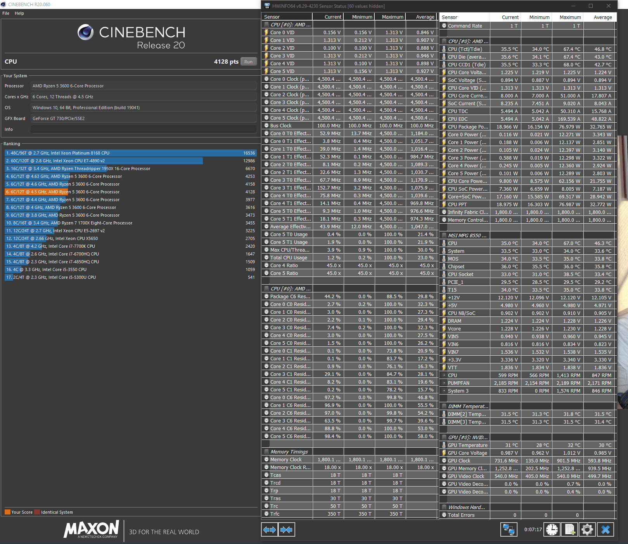Select the Core 4 Ratio row
628x544 pixels.
pyautogui.click(x=349, y=266)
